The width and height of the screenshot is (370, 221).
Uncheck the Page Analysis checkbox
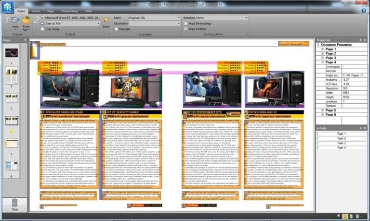tap(186, 29)
